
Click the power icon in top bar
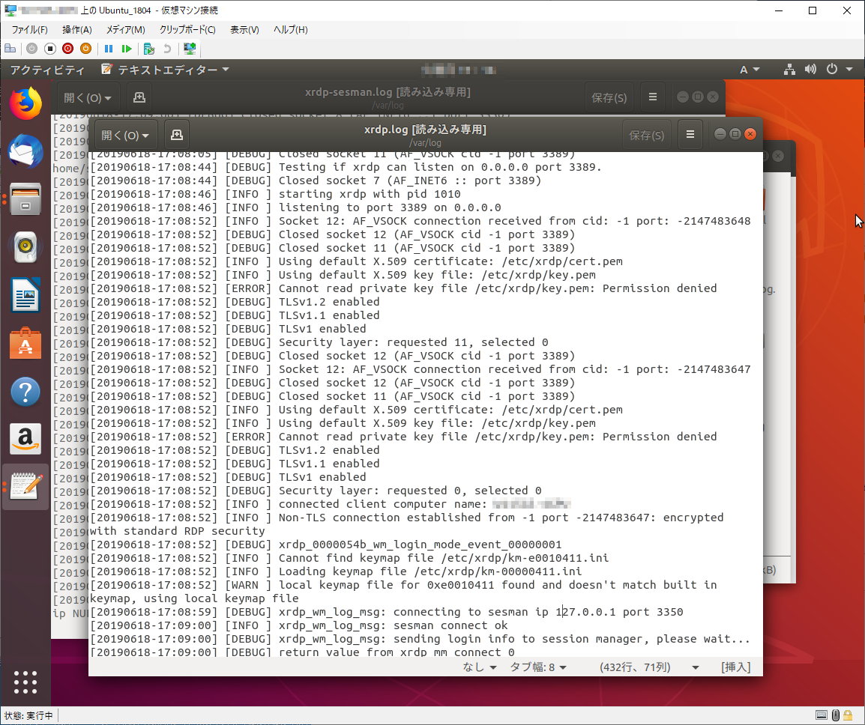click(x=832, y=70)
